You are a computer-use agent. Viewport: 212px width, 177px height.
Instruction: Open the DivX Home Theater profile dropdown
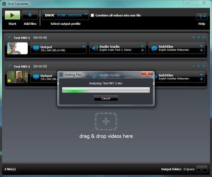click(x=66, y=15)
